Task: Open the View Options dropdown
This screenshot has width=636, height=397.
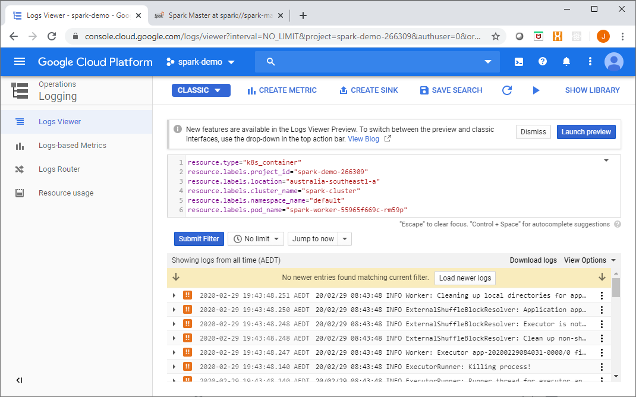Action: [590, 260]
